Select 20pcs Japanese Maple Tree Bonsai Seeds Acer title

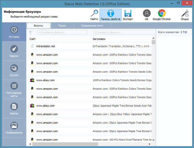(122, 106)
